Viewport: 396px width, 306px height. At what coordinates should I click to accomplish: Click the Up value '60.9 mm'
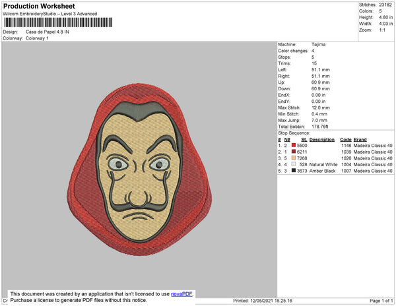click(x=321, y=82)
